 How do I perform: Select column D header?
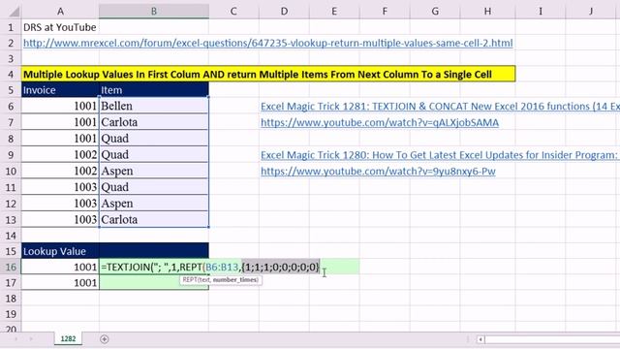pyautogui.click(x=284, y=11)
